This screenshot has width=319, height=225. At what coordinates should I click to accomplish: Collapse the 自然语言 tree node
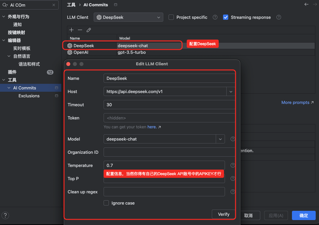tap(9, 56)
